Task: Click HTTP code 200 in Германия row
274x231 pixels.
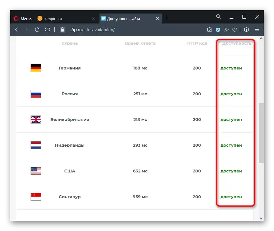Action: (x=197, y=68)
